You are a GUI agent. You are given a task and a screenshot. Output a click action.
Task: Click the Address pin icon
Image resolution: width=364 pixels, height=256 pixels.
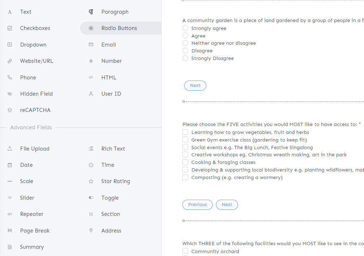(91, 230)
